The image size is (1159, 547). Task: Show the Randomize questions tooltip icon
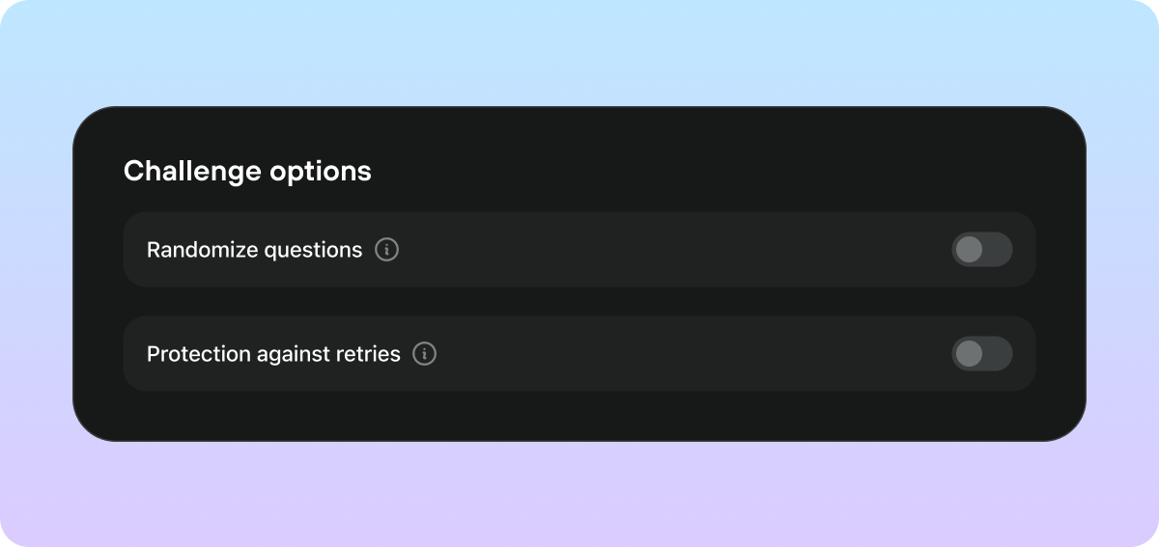coord(386,250)
